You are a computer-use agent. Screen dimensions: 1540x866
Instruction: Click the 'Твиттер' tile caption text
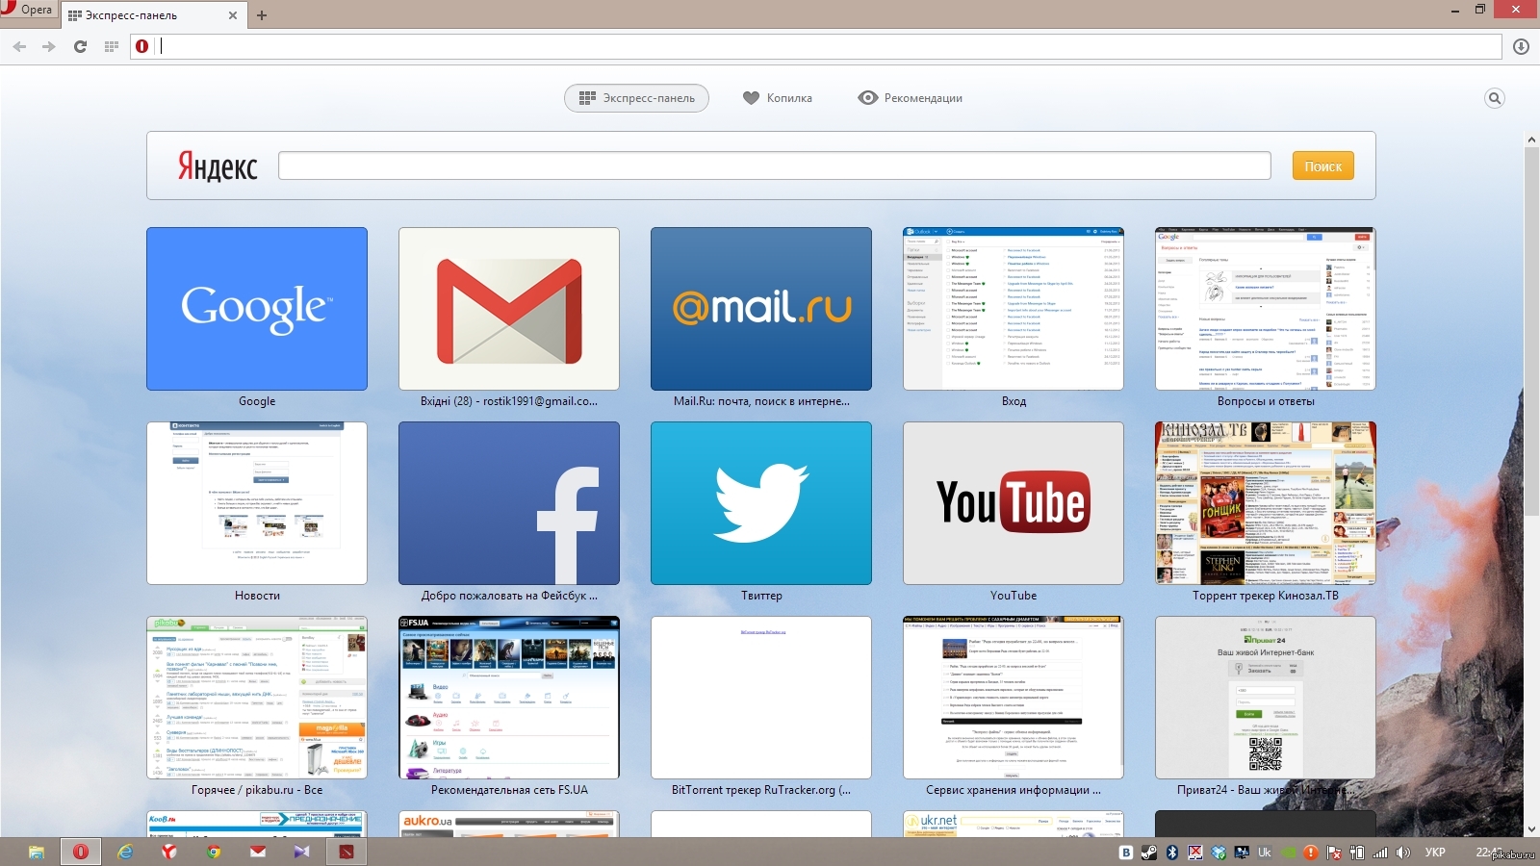tap(761, 596)
